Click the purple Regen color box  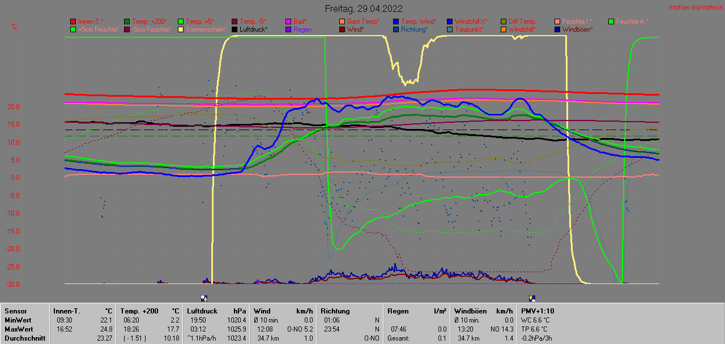pyautogui.click(x=289, y=29)
